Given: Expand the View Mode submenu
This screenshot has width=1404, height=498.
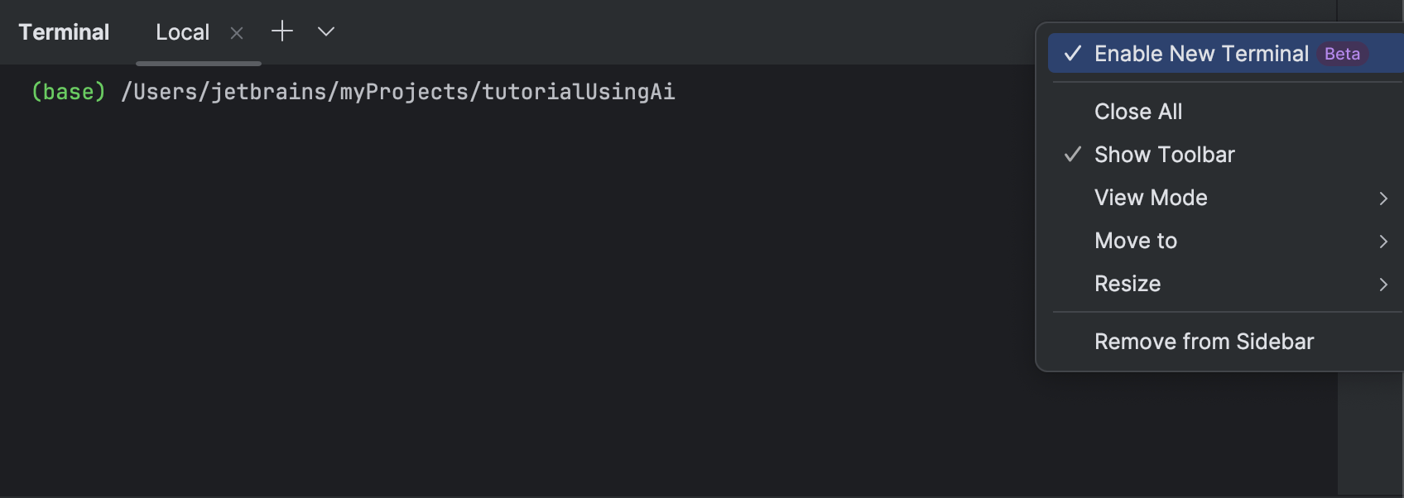Looking at the screenshot, I should 1150,198.
